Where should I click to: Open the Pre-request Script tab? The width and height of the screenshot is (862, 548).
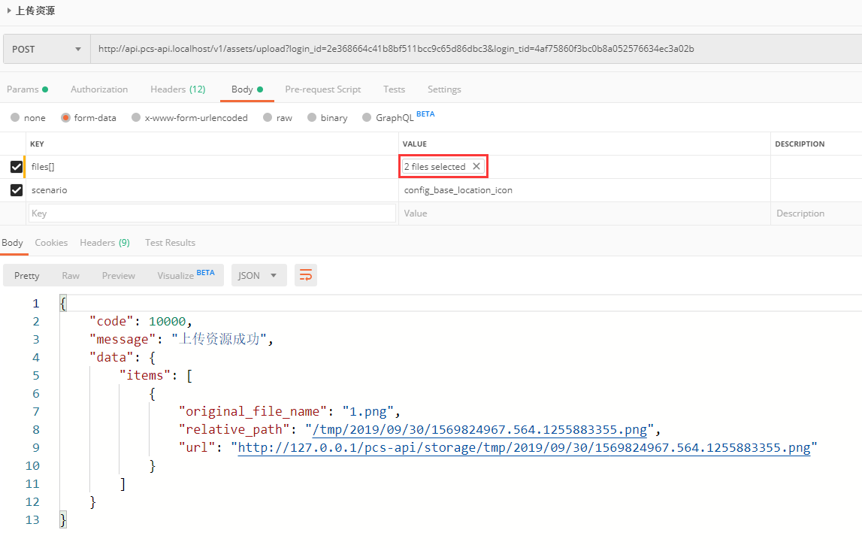[x=322, y=89]
